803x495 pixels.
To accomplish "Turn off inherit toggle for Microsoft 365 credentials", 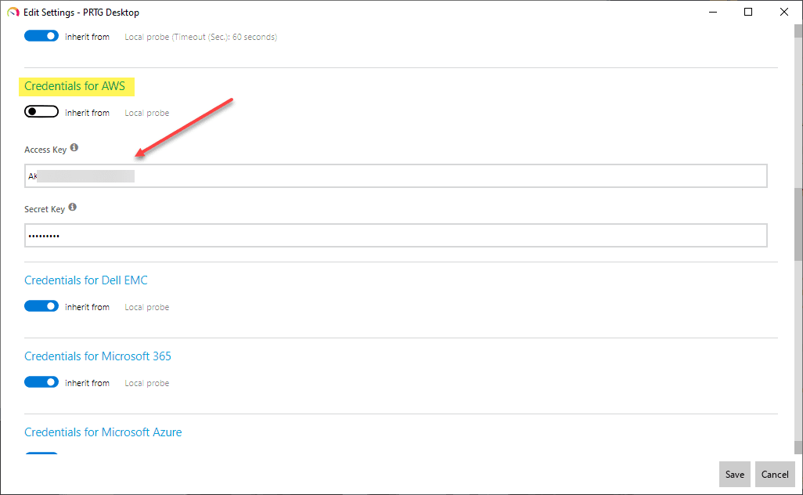I will (x=41, y=382).
